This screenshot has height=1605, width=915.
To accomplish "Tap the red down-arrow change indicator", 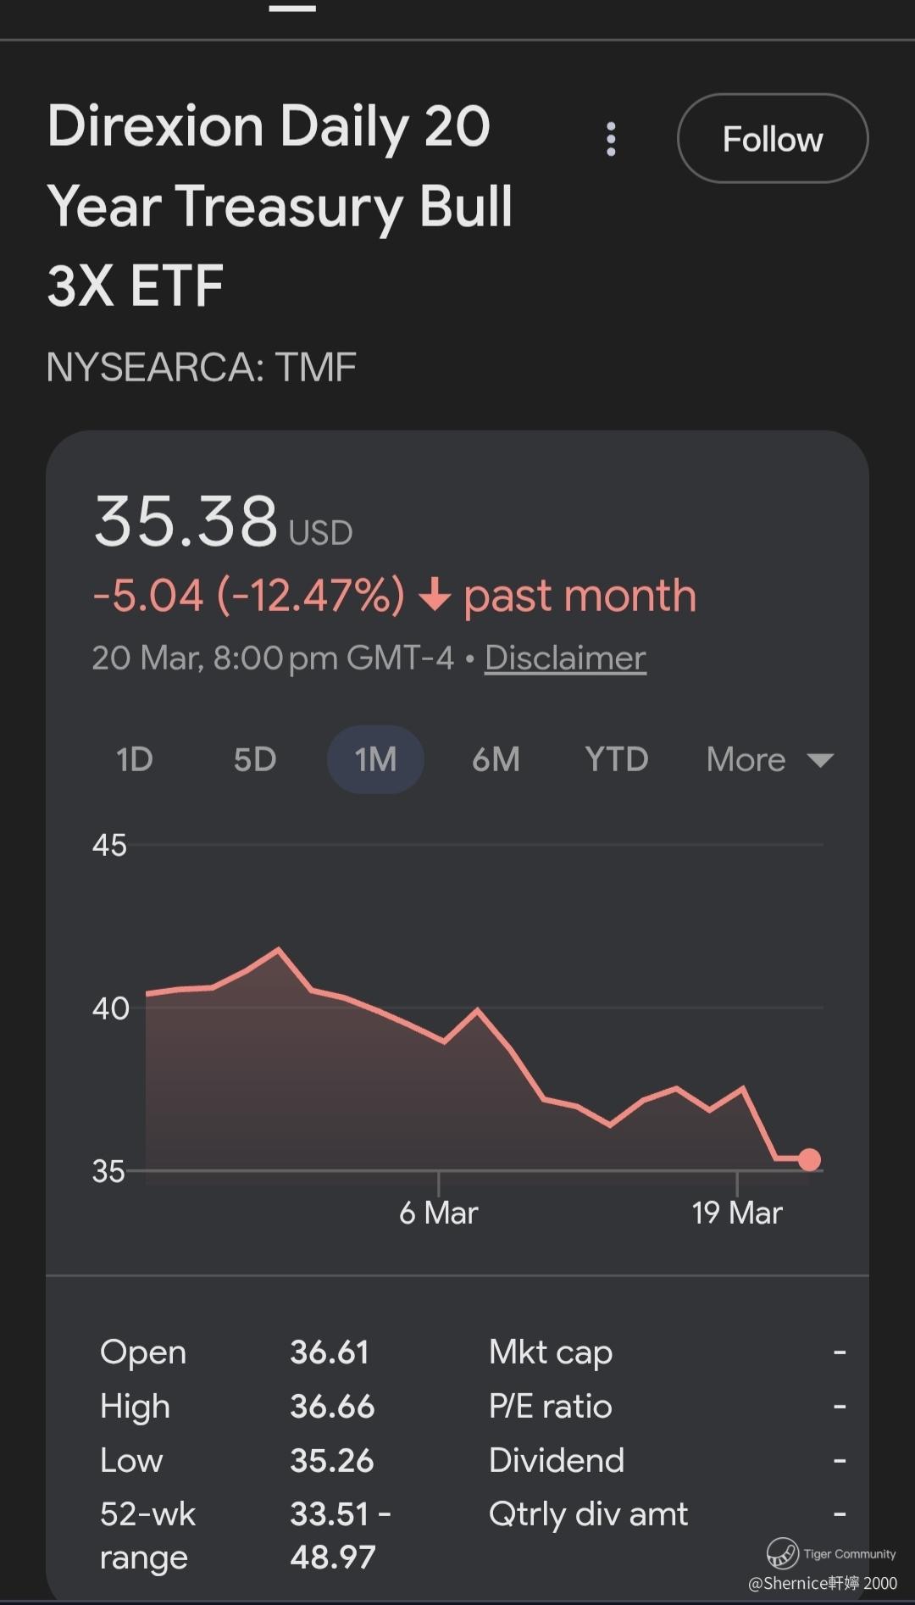I will click(x=435, y=595).
